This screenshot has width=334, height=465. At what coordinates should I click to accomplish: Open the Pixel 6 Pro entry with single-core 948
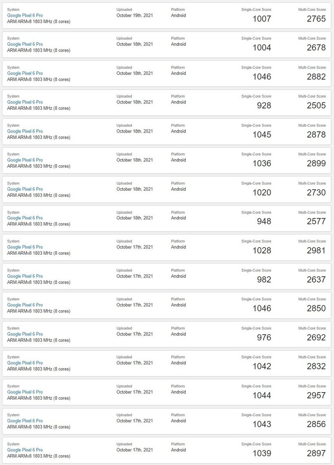(25, 218)
